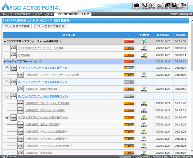
Task: Open the 教科一覧 subject list icon
Action: (x=168, y=6)
